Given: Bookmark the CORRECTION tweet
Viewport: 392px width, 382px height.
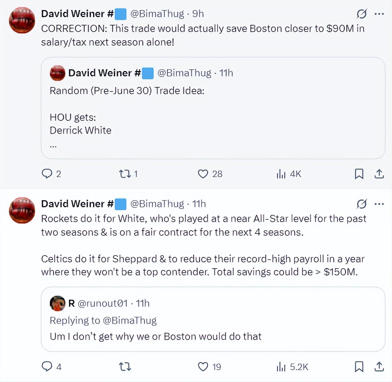Looking at the screenshot, I should [359, 174].
